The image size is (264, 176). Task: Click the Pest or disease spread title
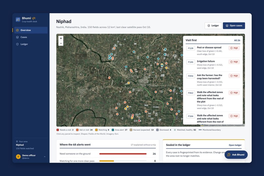(209, 48)
